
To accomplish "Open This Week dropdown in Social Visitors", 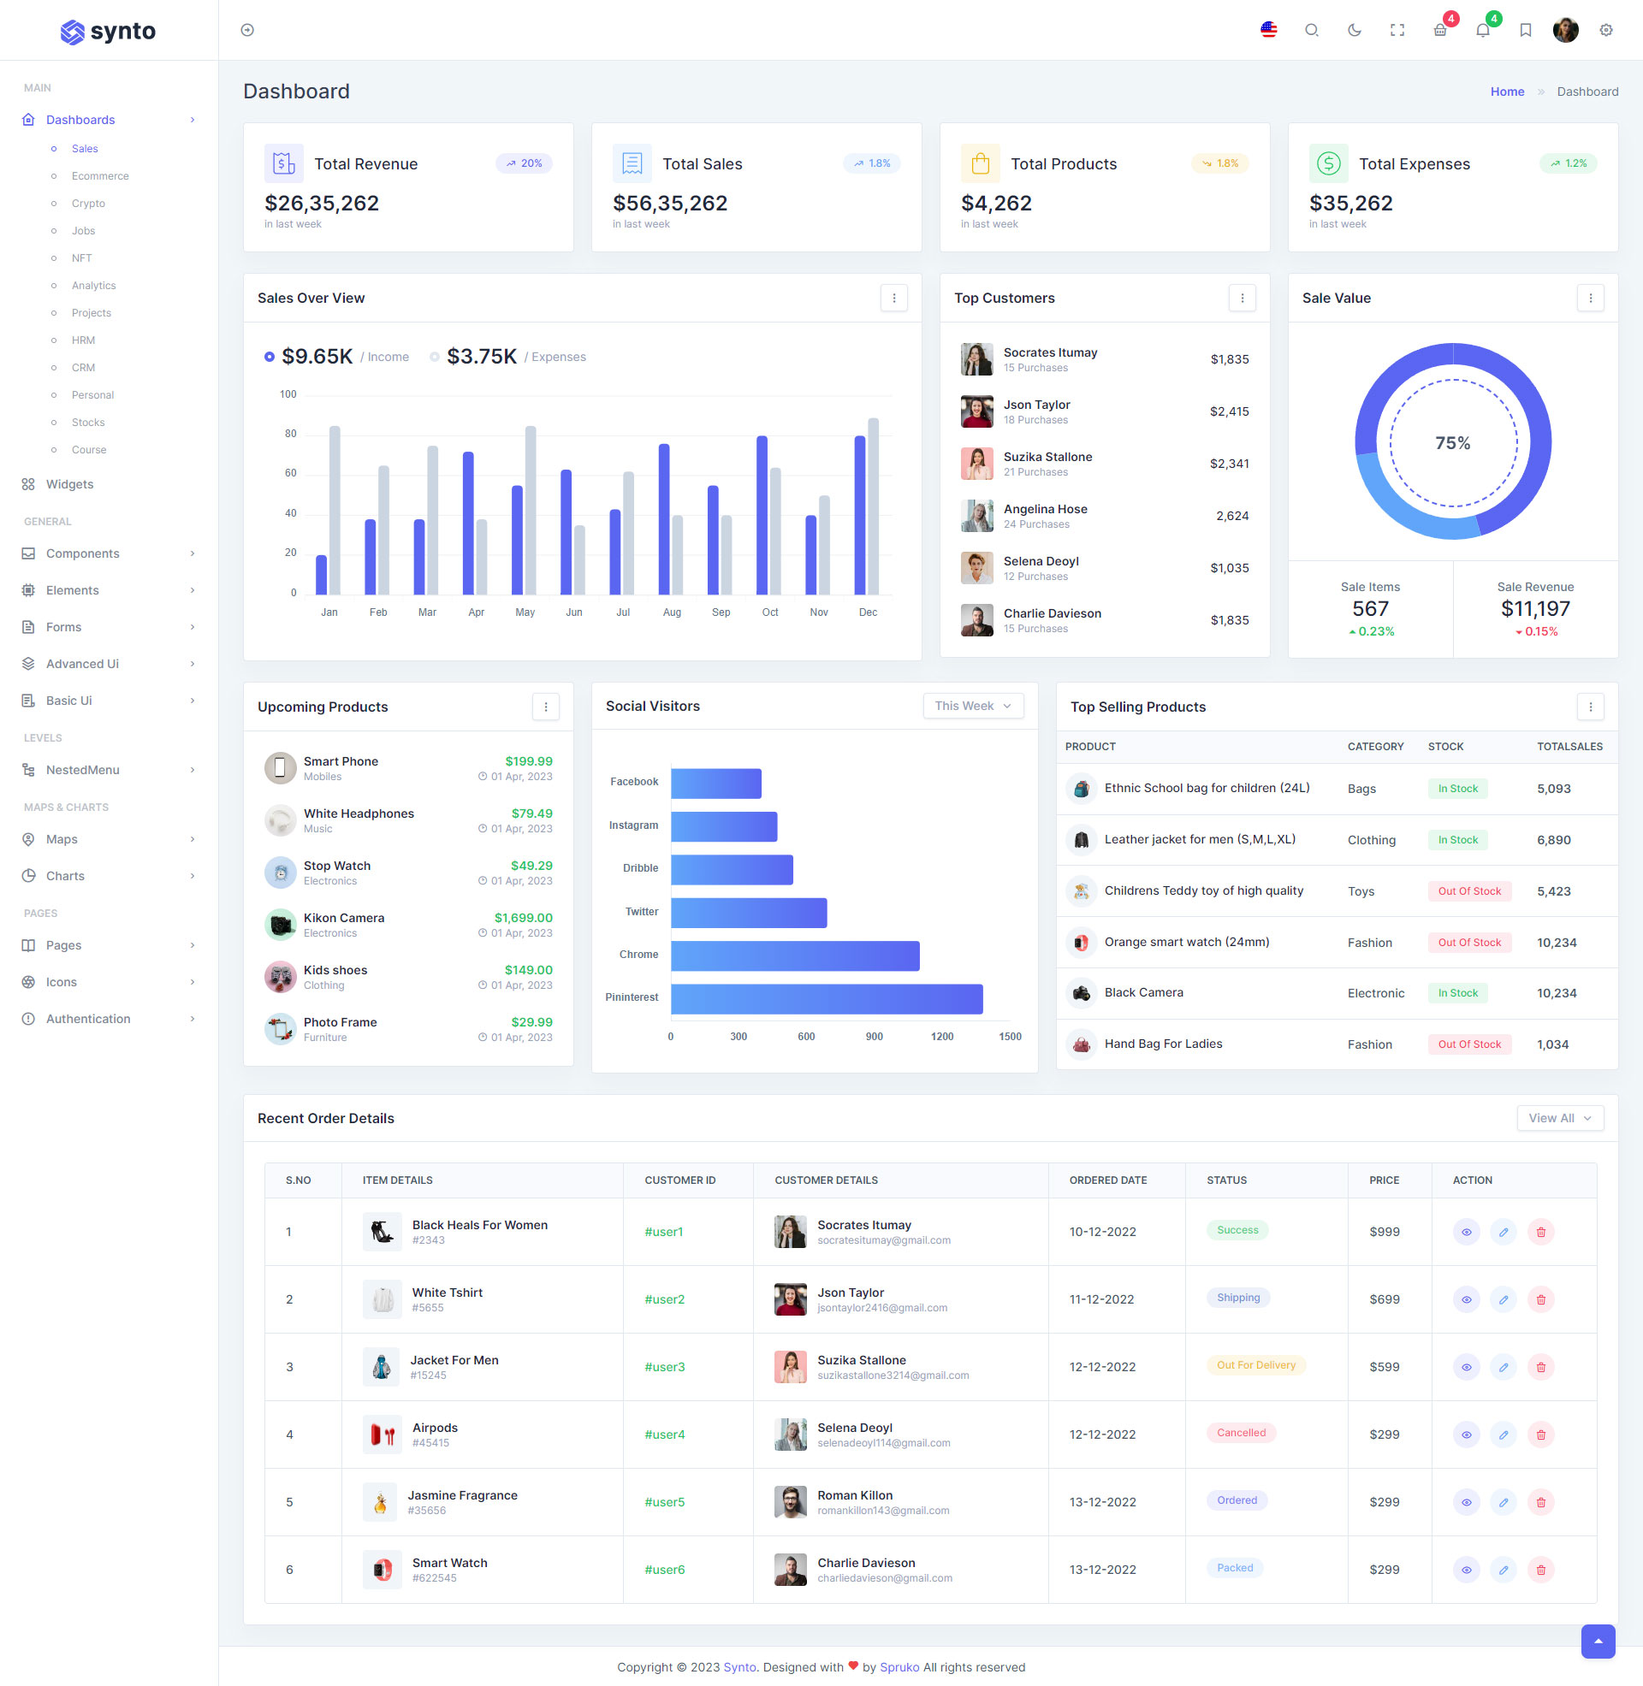I will coord(972,706).
